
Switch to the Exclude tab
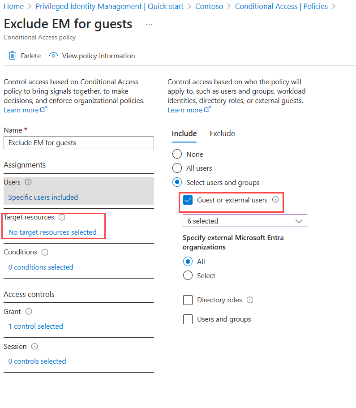pos(222,133)
